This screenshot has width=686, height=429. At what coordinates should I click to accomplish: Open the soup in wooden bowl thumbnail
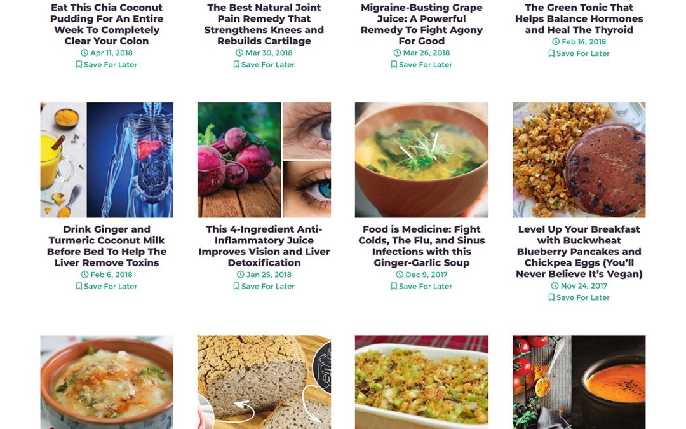point(422,160)
